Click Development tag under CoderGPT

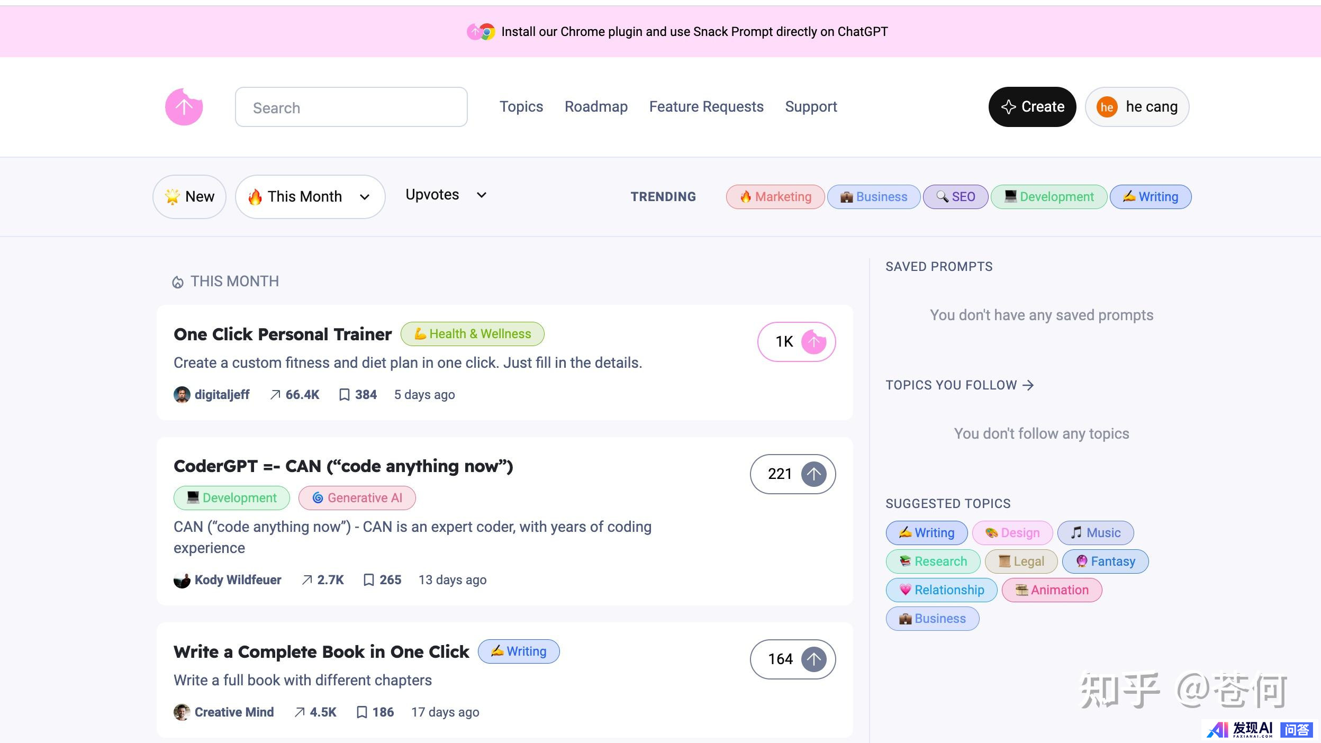point(232,498)
